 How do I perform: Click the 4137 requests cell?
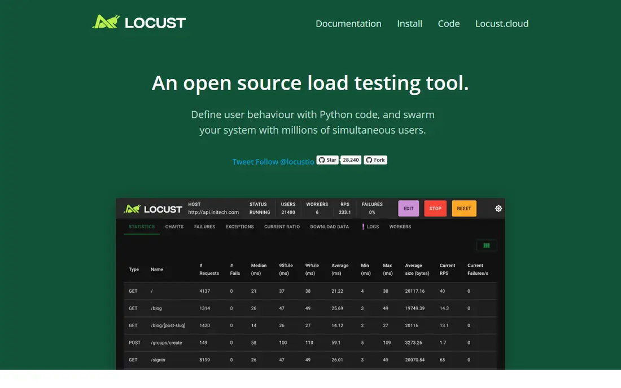pos(204,291)
